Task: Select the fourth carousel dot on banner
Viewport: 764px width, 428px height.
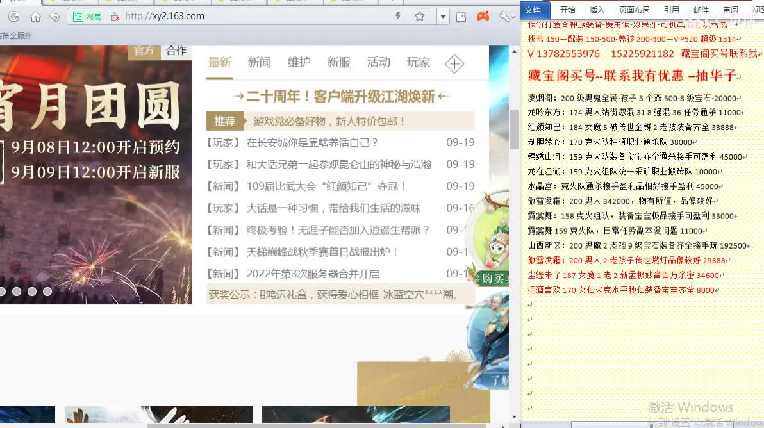Action: point(47,291)
